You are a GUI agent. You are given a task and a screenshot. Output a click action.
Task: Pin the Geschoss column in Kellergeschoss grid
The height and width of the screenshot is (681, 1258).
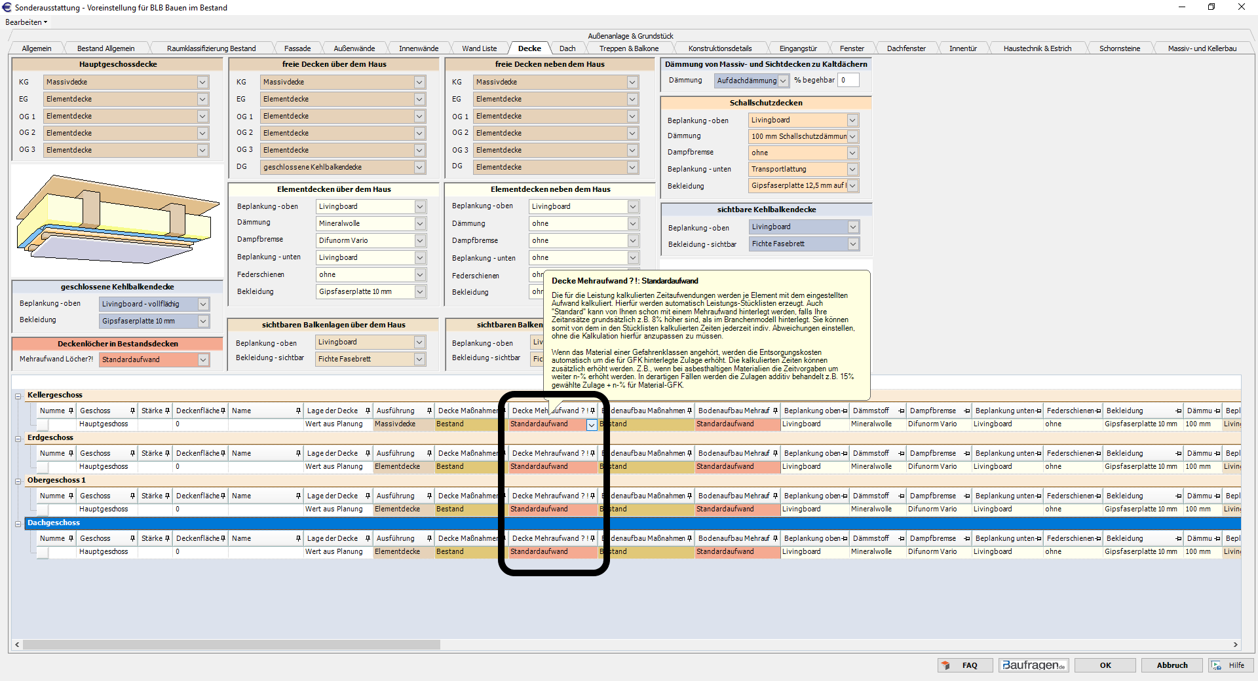coord(132,411)
